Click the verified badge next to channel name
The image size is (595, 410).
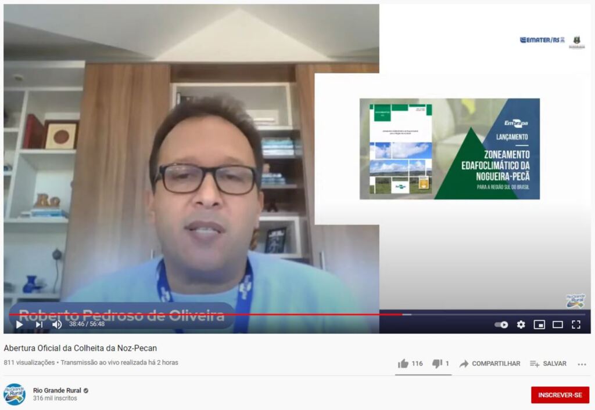86,390
